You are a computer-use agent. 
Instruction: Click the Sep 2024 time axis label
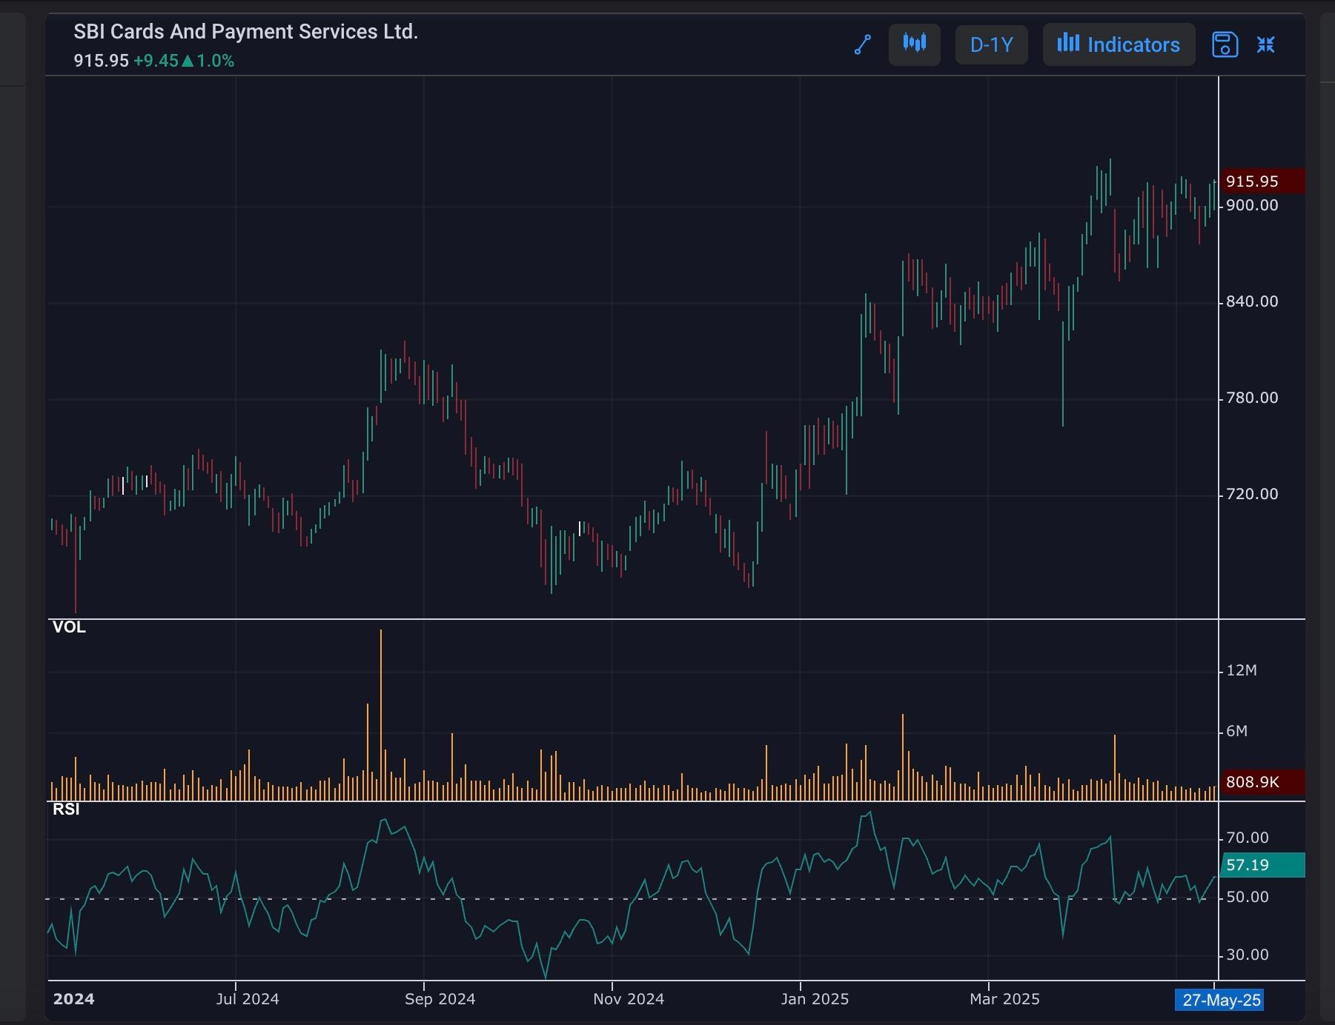tap(440, 999)
